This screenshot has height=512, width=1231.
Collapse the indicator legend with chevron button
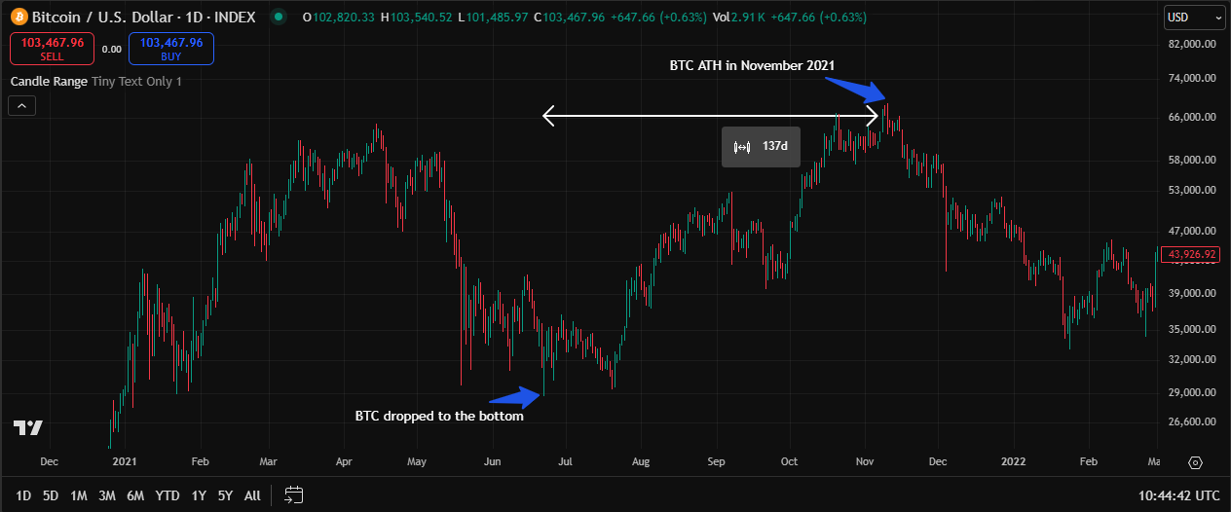click(x=22, y=106)
